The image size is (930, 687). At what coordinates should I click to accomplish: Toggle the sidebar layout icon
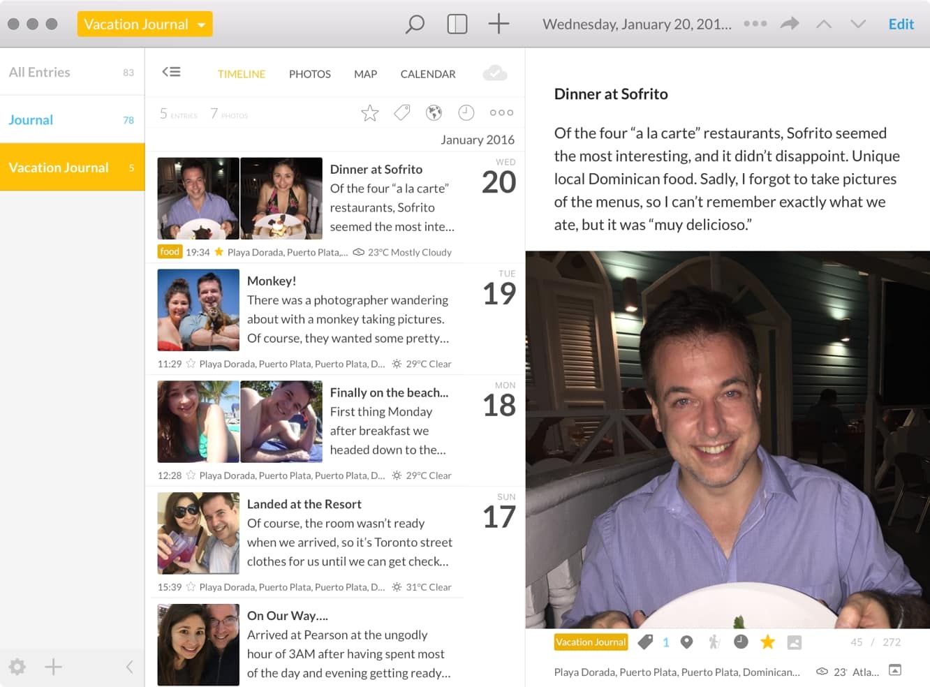(457, 24)
